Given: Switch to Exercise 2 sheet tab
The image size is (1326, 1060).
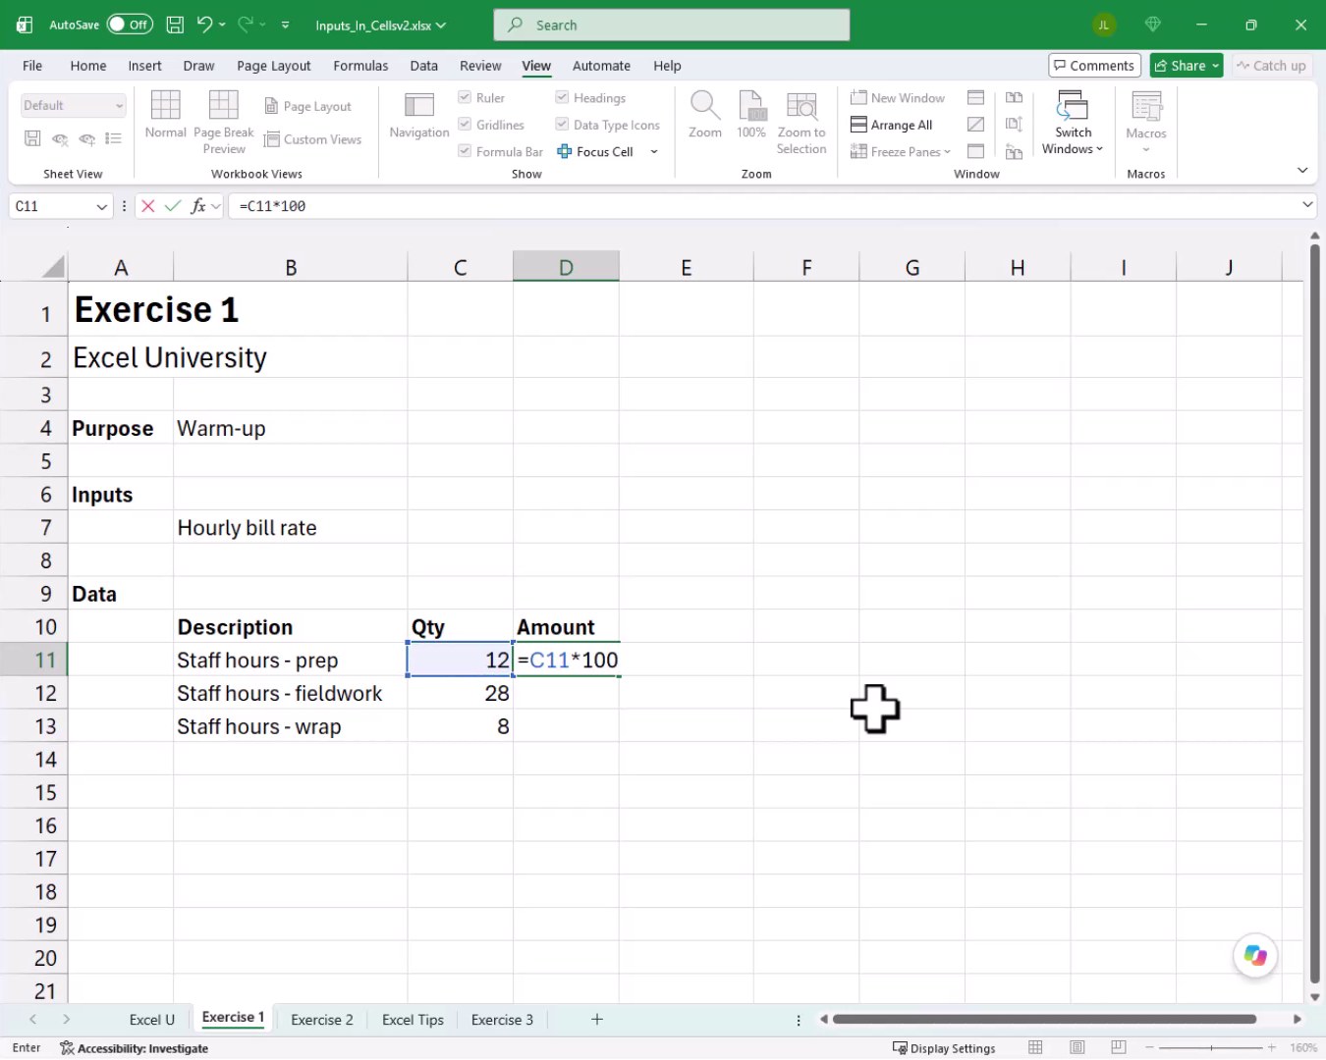Looking at the screenshot, I should (321, 1020).
